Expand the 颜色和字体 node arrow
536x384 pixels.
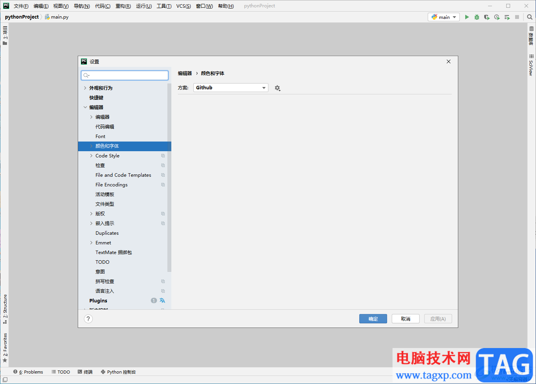tap(91, 146)
